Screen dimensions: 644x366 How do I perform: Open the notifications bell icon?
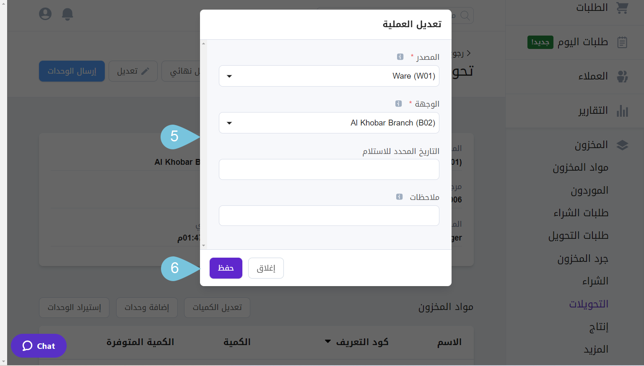coord(67,14)
